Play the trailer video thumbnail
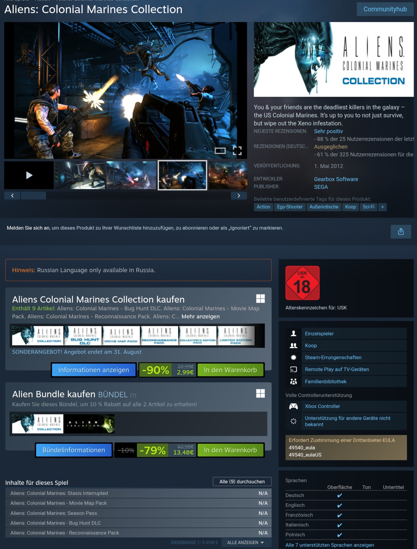 tap(29, 175)
